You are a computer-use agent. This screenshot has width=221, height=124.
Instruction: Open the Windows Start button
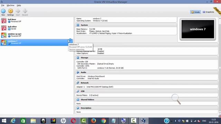click(4, 121)
